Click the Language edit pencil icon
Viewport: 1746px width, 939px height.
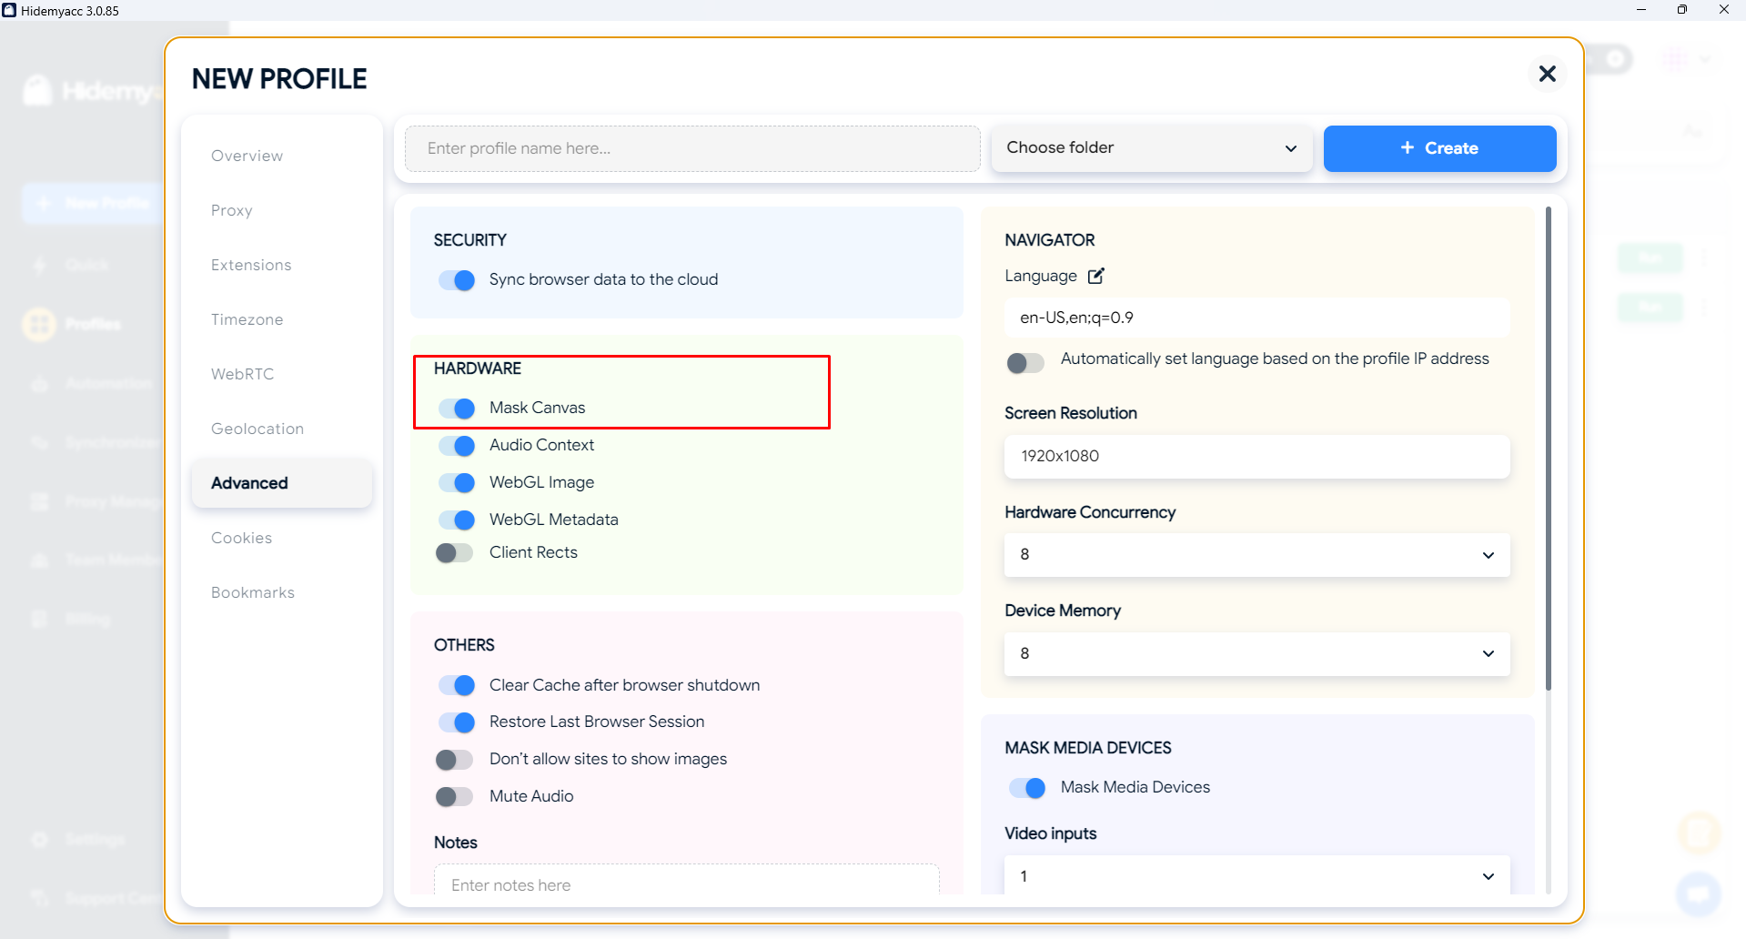pyautogui.click(x=1096, y=276)
